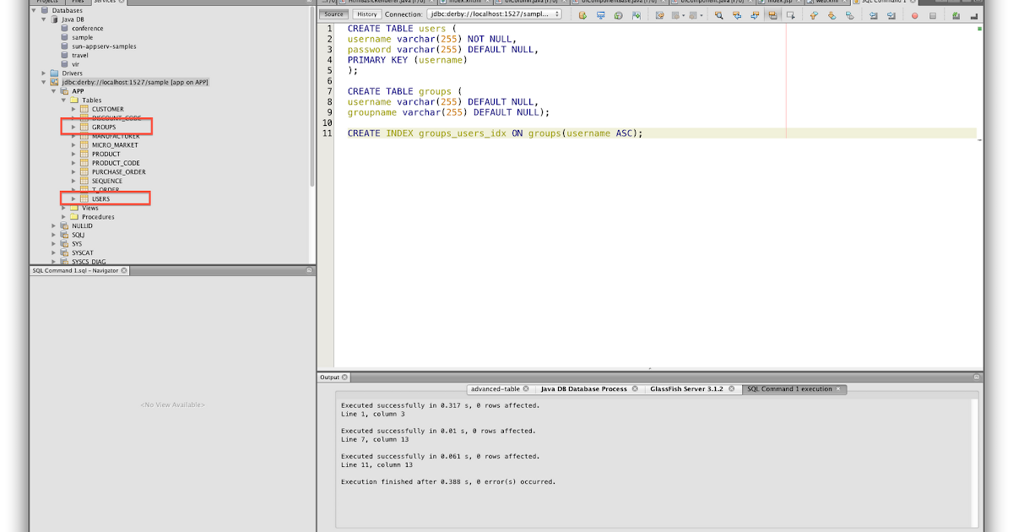The image size is (1013, 532).
Task: Expand the CUSTOMER table node
Action: click(73, 109)
